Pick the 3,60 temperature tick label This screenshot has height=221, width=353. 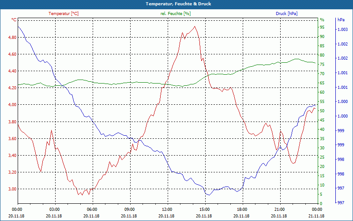[12, 138]
